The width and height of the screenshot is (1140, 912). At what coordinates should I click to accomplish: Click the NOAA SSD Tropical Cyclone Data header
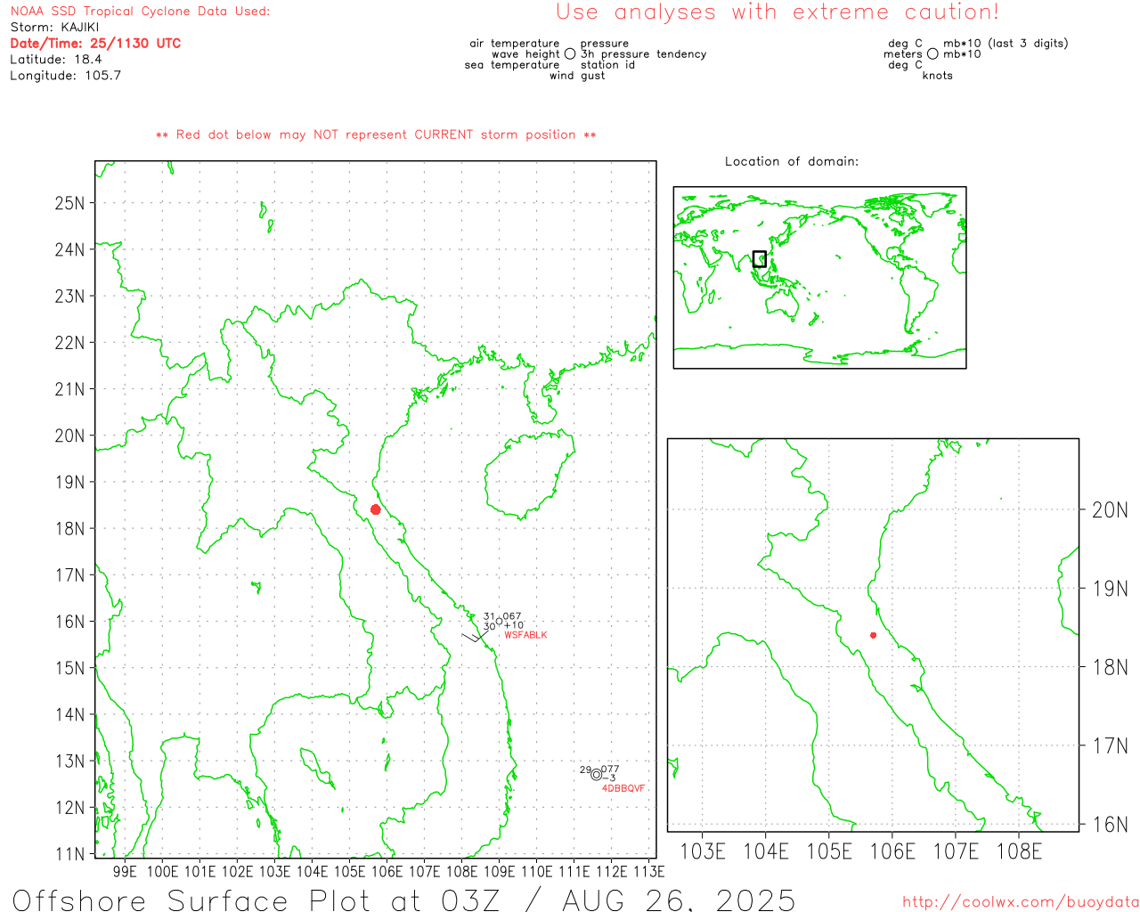click(140, 12)
